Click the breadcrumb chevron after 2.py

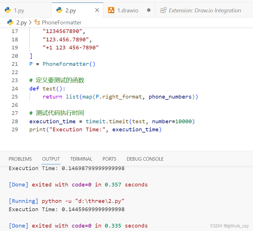coord(30,22)
